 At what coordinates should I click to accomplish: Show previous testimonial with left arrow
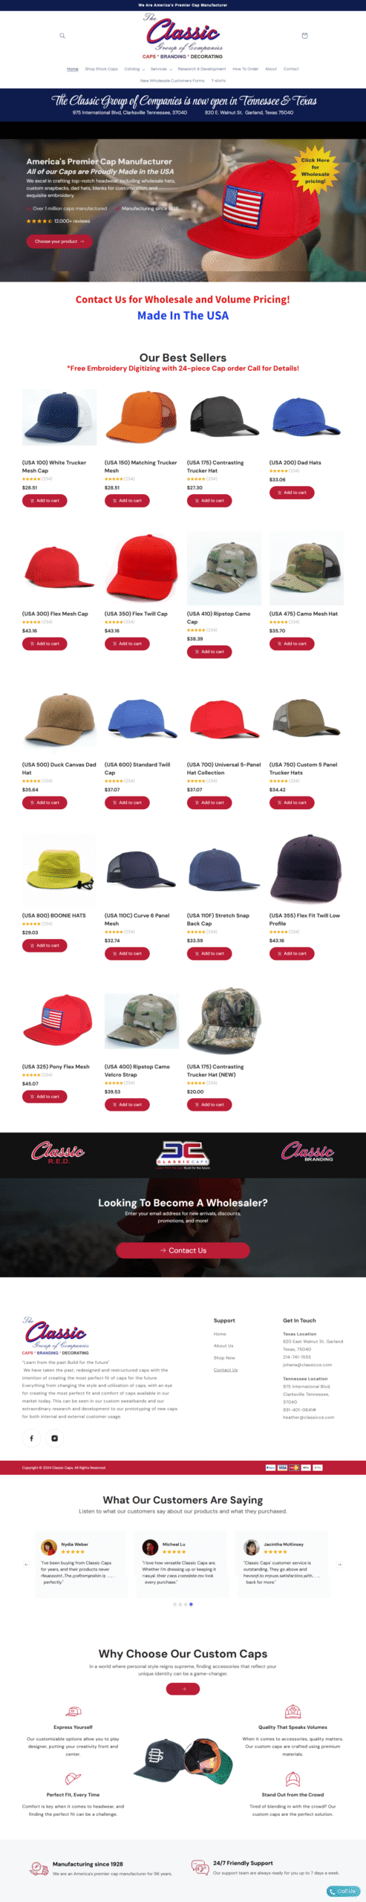pyautogui.click(x=27, y=1564)
